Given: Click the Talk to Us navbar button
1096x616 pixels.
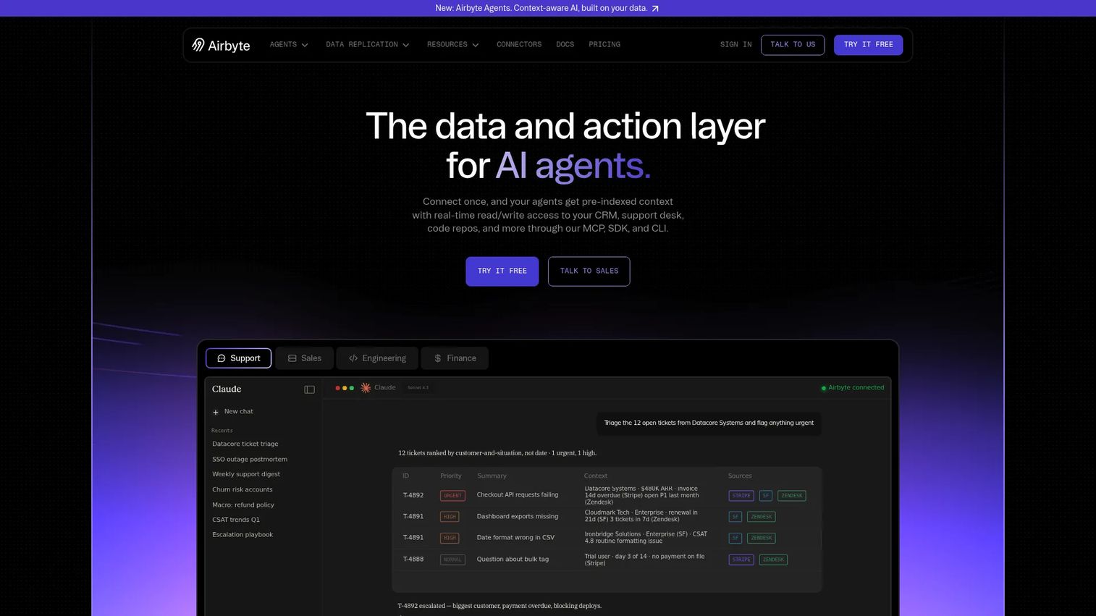Looking at the screenshot, I should coord(793,45).
